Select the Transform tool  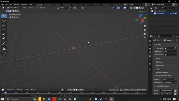coord(4,39)
